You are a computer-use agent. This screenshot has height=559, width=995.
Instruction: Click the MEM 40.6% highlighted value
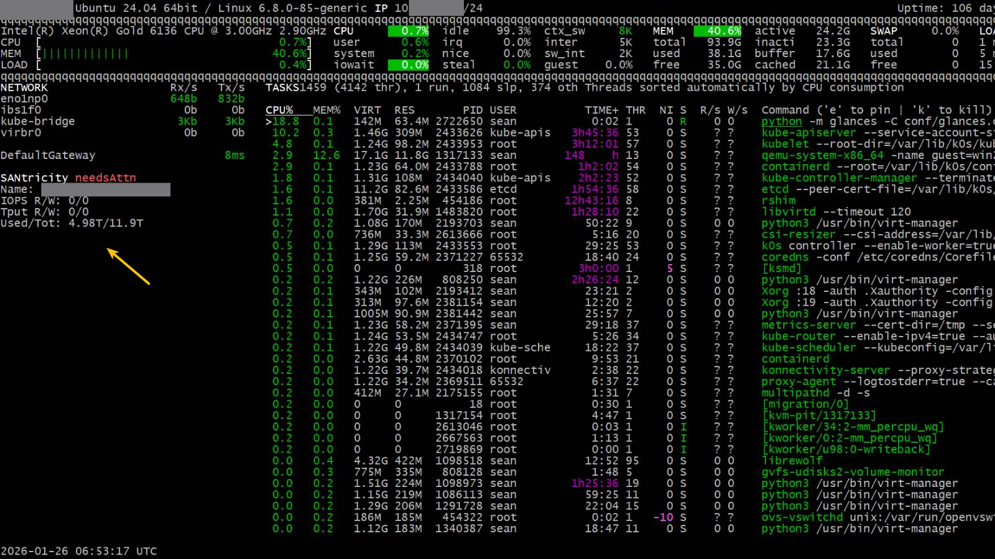pos(718,31)
